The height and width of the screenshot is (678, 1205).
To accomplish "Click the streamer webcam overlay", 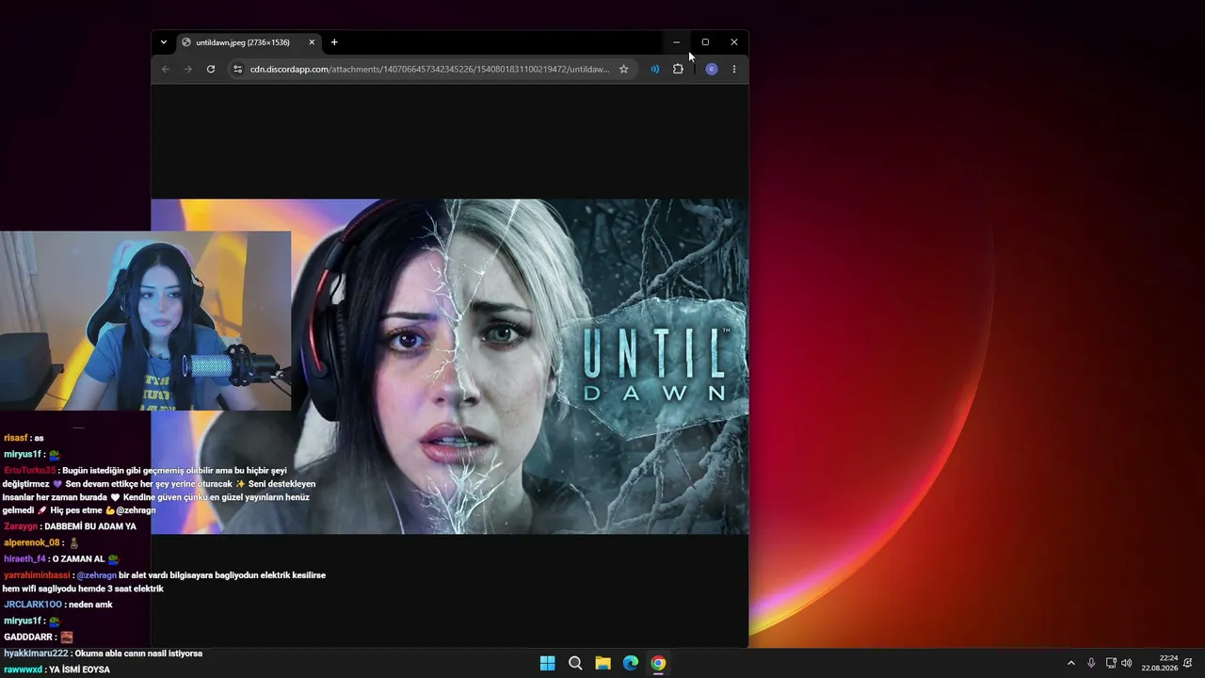I will click(x=146, y=320).
